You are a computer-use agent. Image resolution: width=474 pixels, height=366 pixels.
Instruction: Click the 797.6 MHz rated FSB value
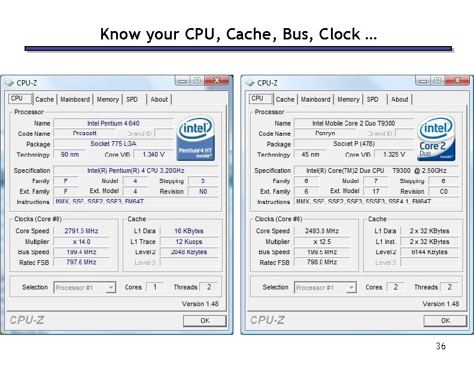pyautogui.click(x=81, y=262)
